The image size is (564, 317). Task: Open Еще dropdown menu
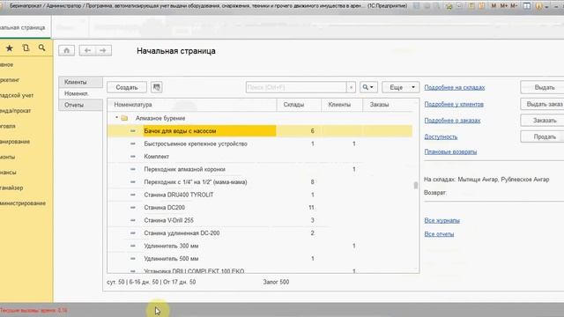pyautogui.click(x=400, y=87)
